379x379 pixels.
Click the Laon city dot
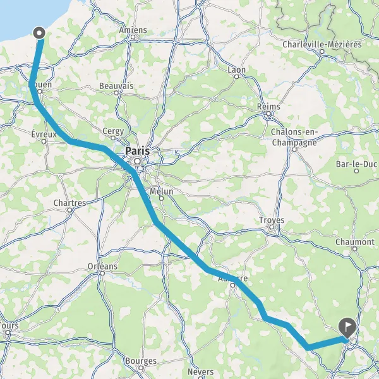coord(236,76)
